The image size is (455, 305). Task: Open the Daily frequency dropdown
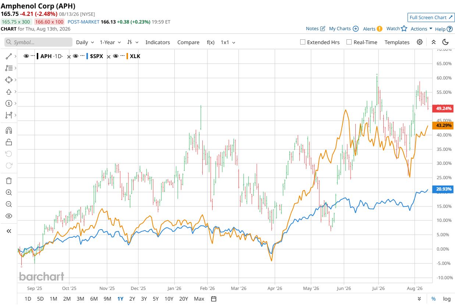pos(85,42)
